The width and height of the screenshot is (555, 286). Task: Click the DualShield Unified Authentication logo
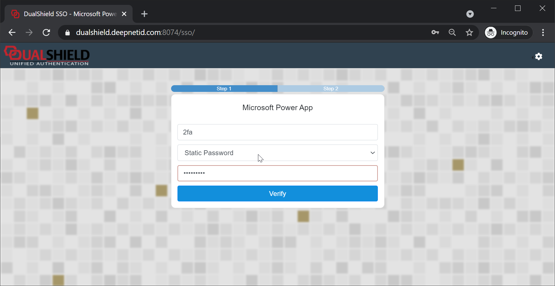47,56
